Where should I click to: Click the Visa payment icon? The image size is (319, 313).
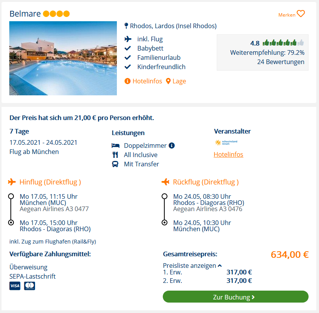coord(15,286)
